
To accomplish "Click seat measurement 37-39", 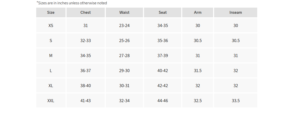I will coord(163,56).
